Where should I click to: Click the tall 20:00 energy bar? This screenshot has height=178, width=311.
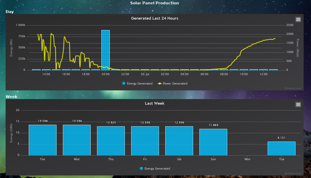105,50
